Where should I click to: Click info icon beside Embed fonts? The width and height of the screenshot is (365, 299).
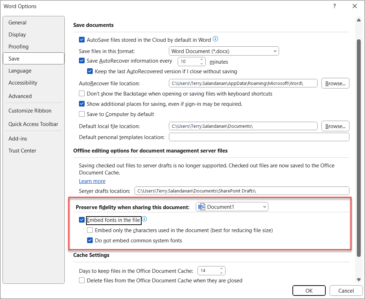pos(144,219)
